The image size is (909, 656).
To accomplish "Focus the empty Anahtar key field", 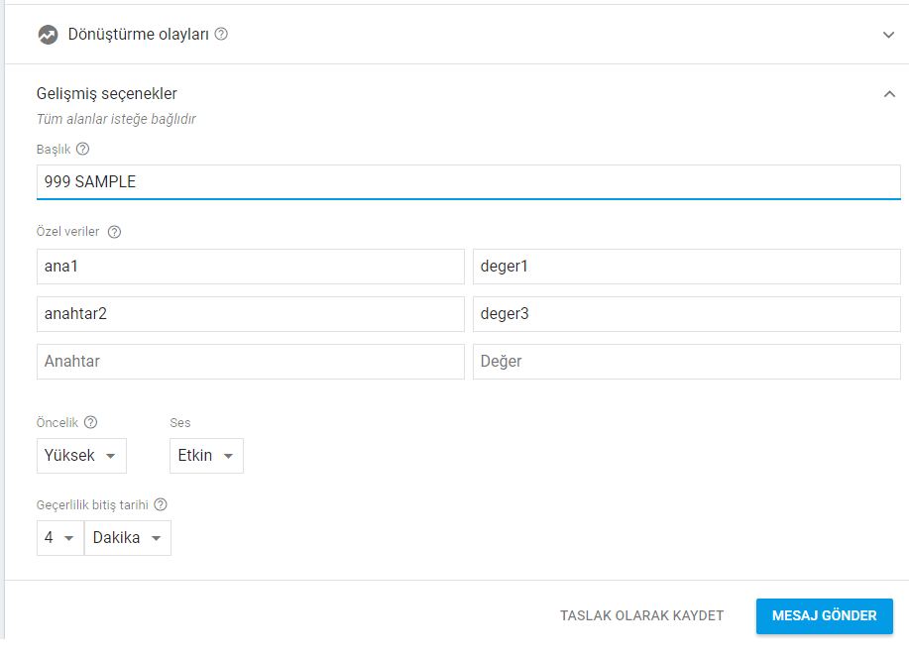I will (251, 362).
